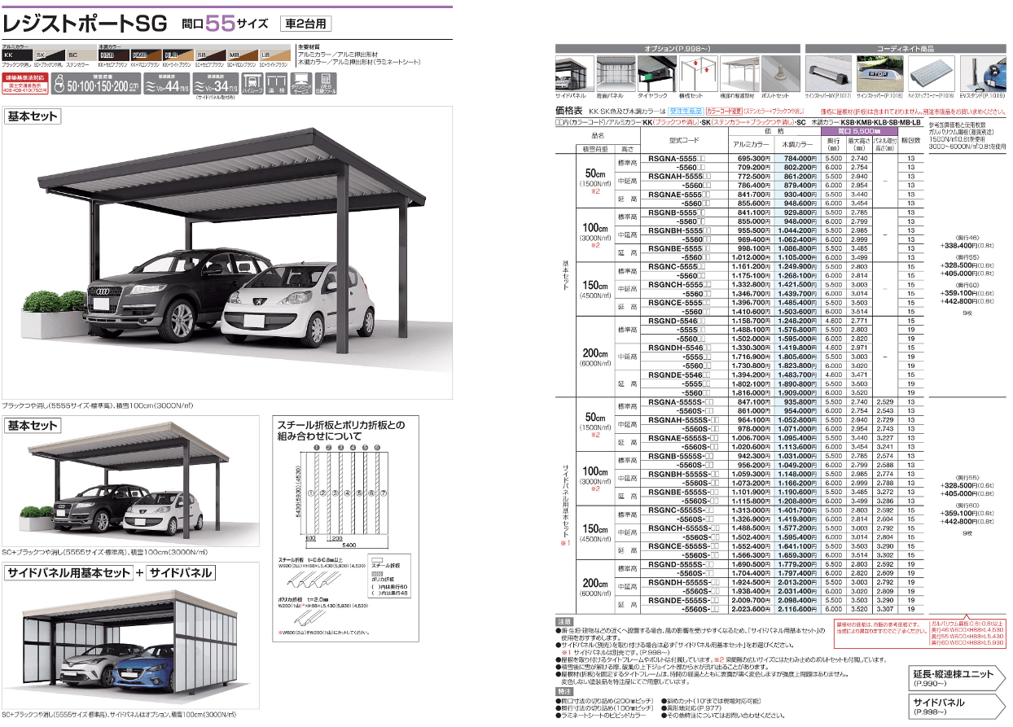1013x727 pixels.
Task: Click the 車2台用 label beside the title
Action: 305,24
